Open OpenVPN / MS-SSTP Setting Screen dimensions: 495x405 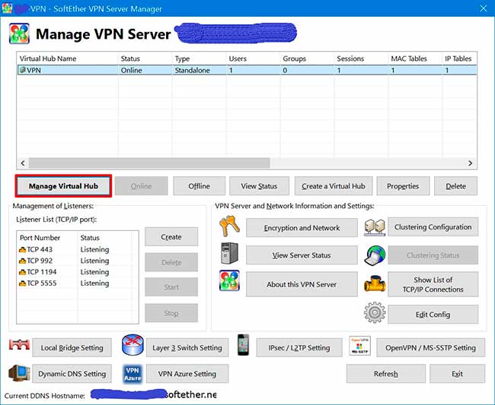[430, 348]
